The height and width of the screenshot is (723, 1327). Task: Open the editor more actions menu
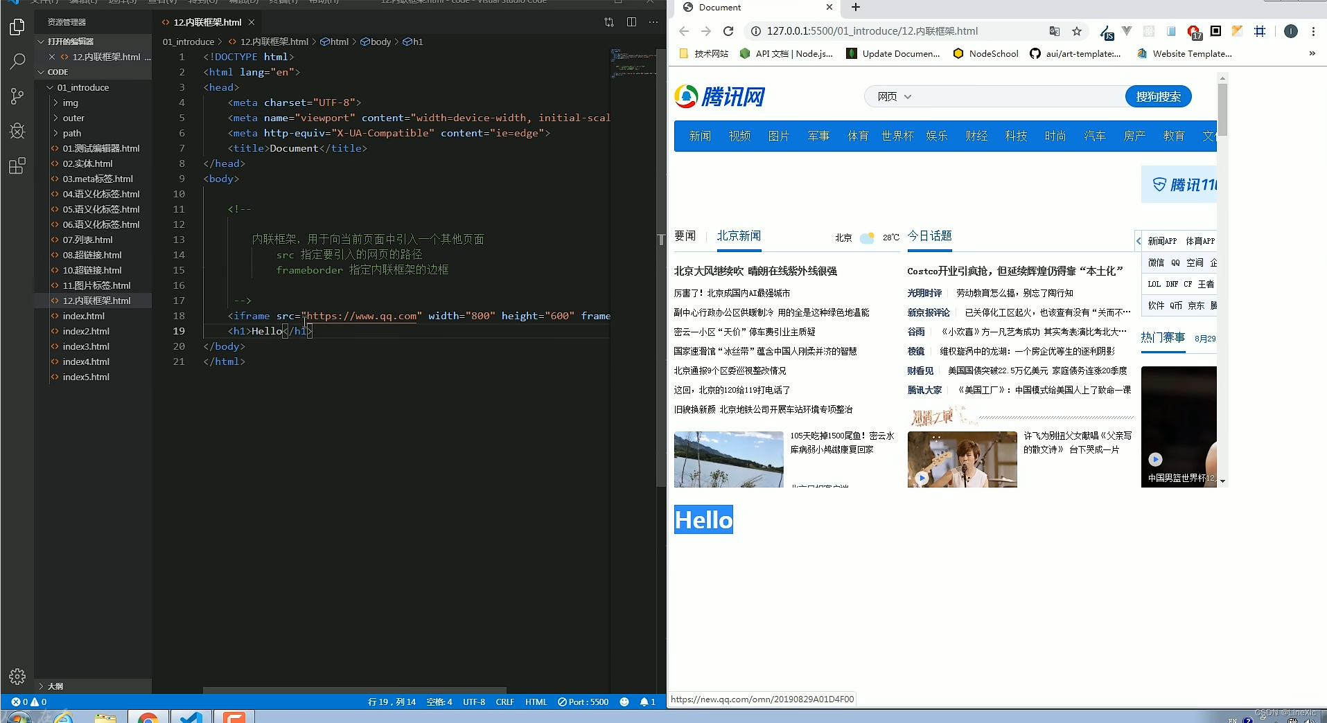[653, 22]
